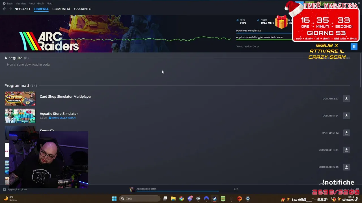The width and height of the screenshot is (362, 203).
Task: Click download icon for Mercoledì 4:24 item
Action: [346, 150]
